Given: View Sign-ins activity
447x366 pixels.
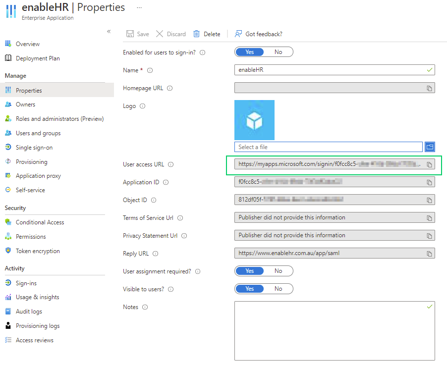Looking at the screenshot, I should click(26, 283).
